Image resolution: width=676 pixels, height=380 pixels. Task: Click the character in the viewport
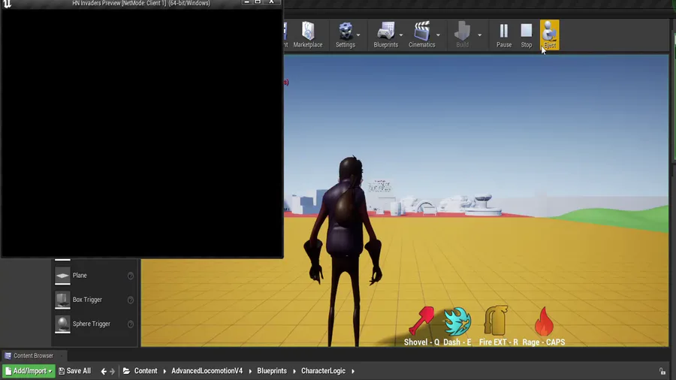(x=343, y=251)
